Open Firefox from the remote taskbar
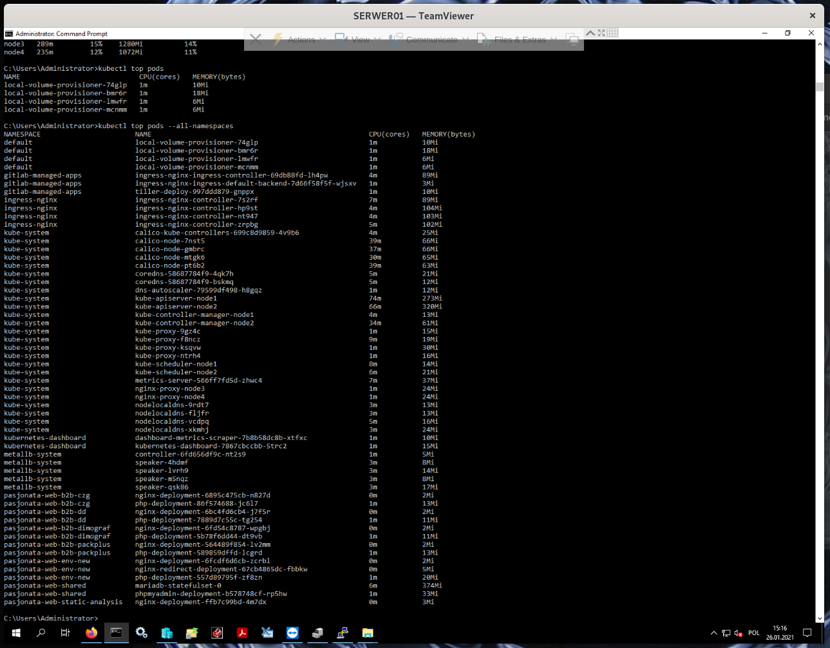Viewport: 830px width, 648px height. 91,633
